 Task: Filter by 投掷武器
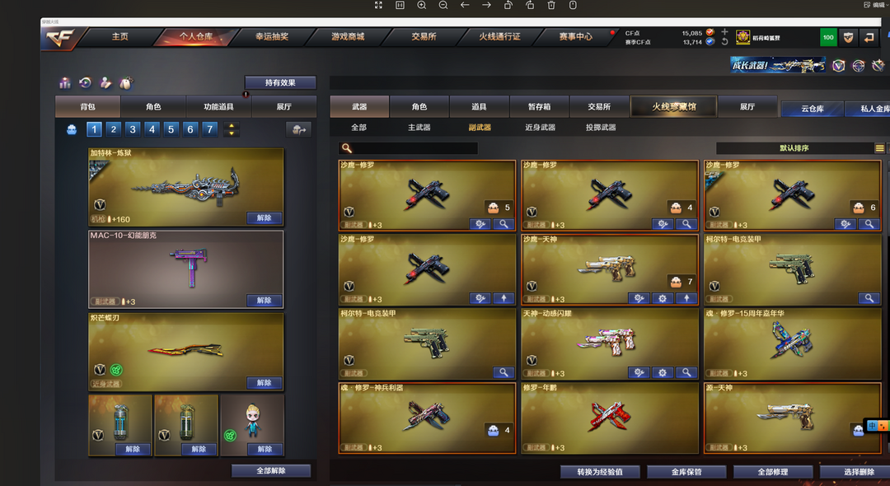(601, 128)
